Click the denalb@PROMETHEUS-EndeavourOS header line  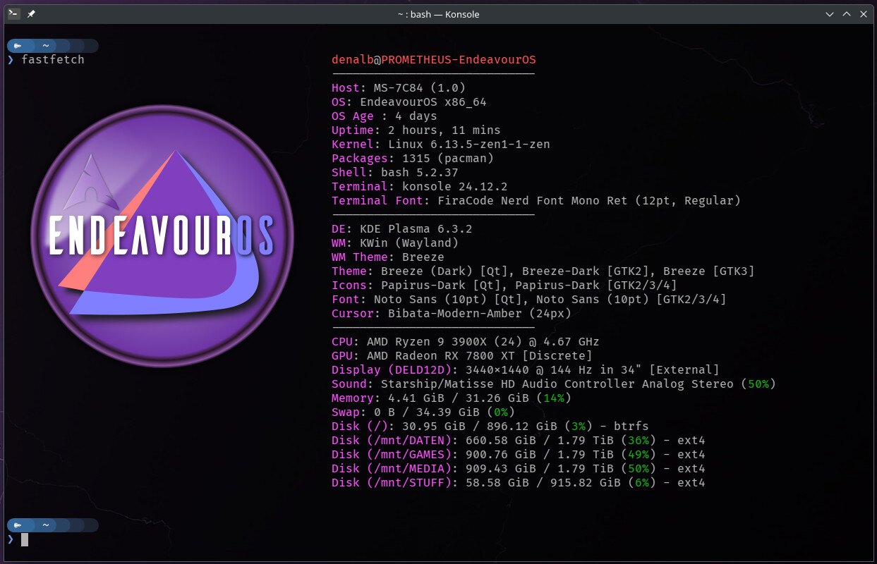coord(434,60)
